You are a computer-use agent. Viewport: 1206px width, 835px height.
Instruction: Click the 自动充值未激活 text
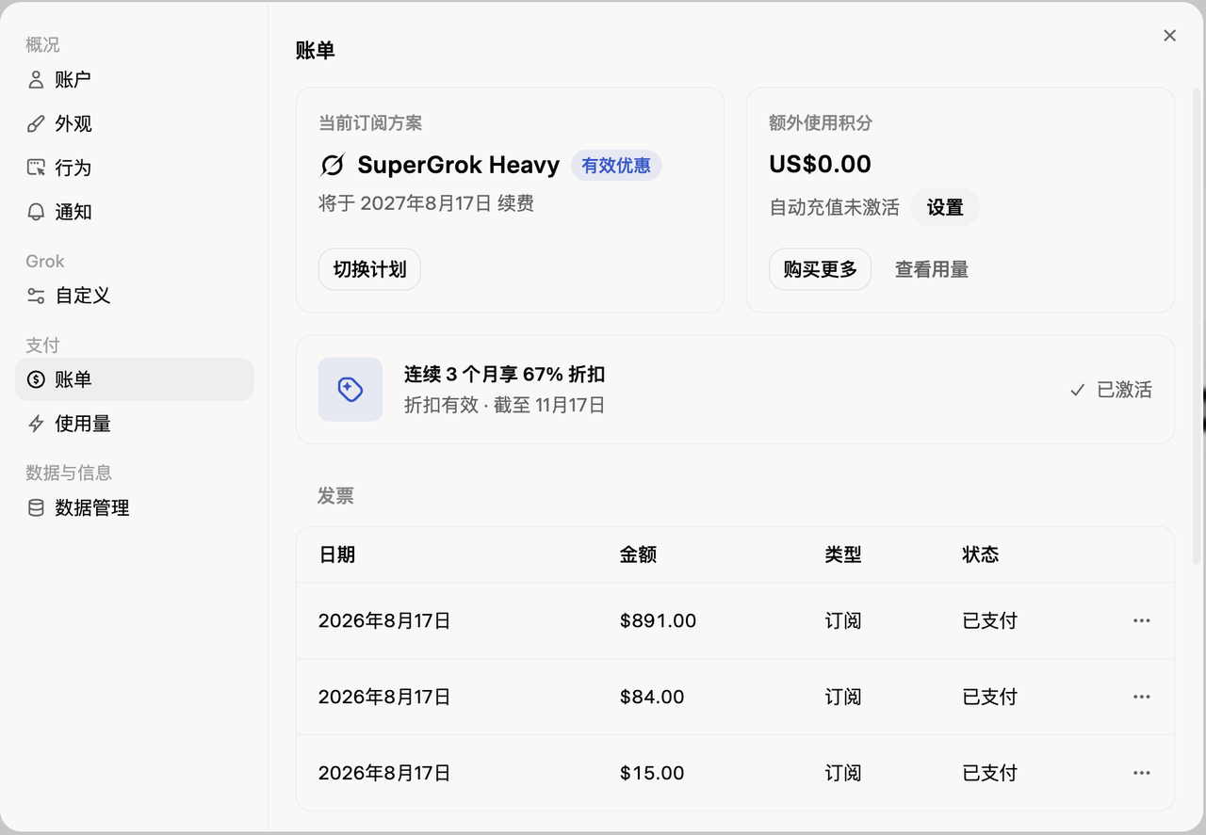835,207
